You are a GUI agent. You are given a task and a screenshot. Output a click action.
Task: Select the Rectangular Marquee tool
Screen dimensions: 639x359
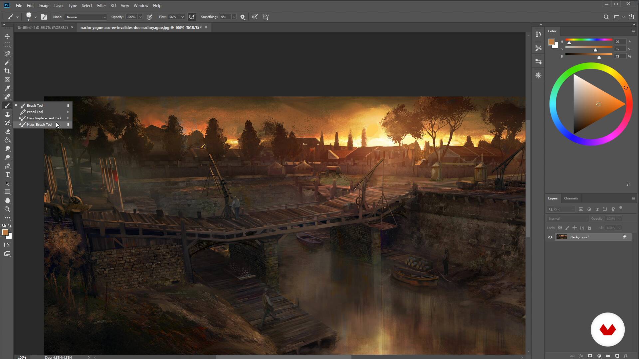7,45
